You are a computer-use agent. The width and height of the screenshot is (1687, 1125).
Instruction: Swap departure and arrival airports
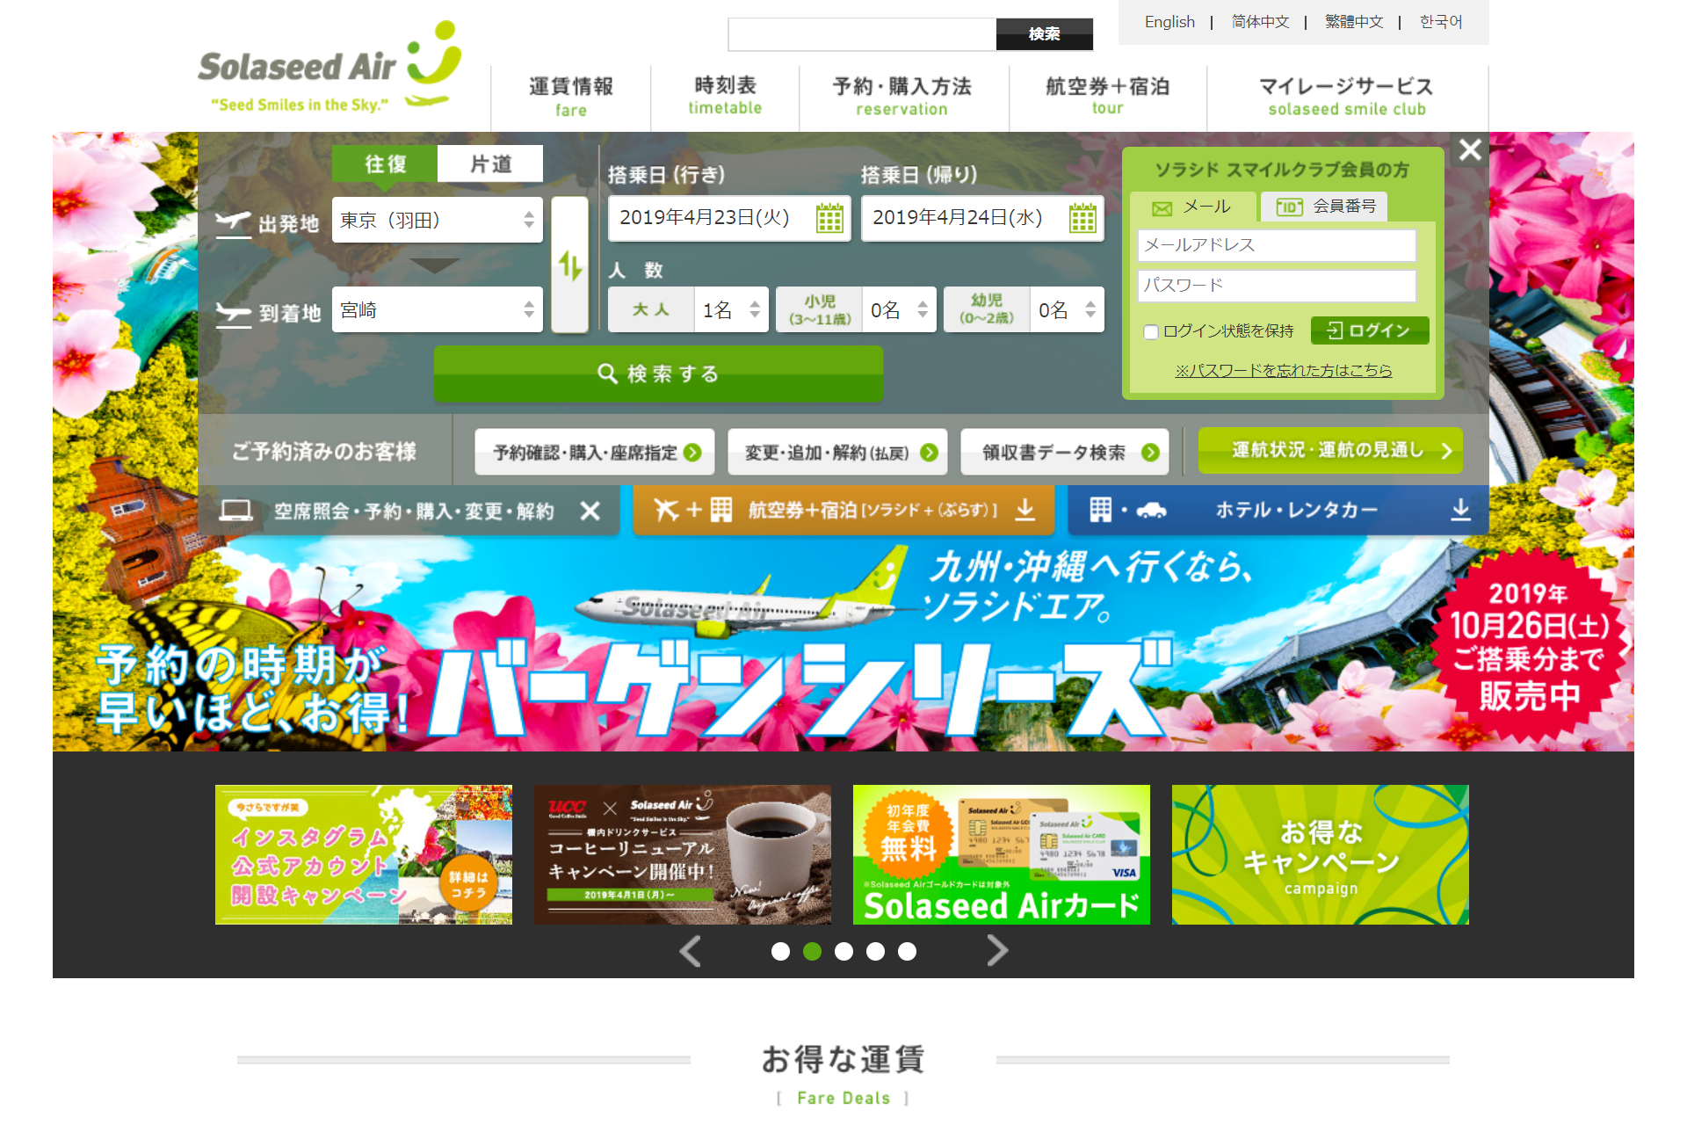tap(570, 265)
